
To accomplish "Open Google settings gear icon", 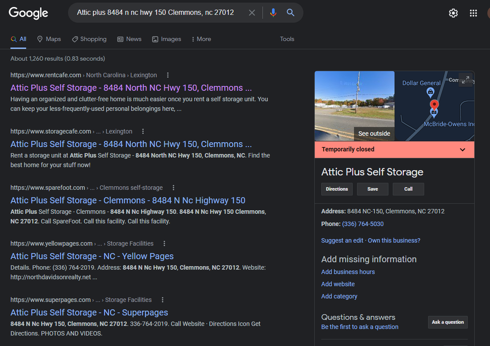I will tap(453, 13).
